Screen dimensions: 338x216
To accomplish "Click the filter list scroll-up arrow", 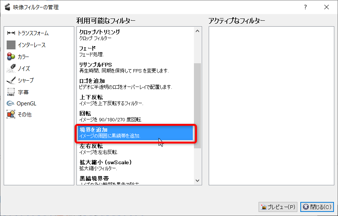I will point(197,31).
